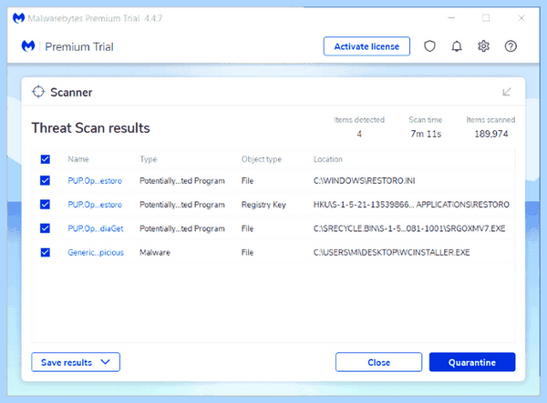Click the Quarantine button
Screen dimensions: 547x403
pos(472,362)
